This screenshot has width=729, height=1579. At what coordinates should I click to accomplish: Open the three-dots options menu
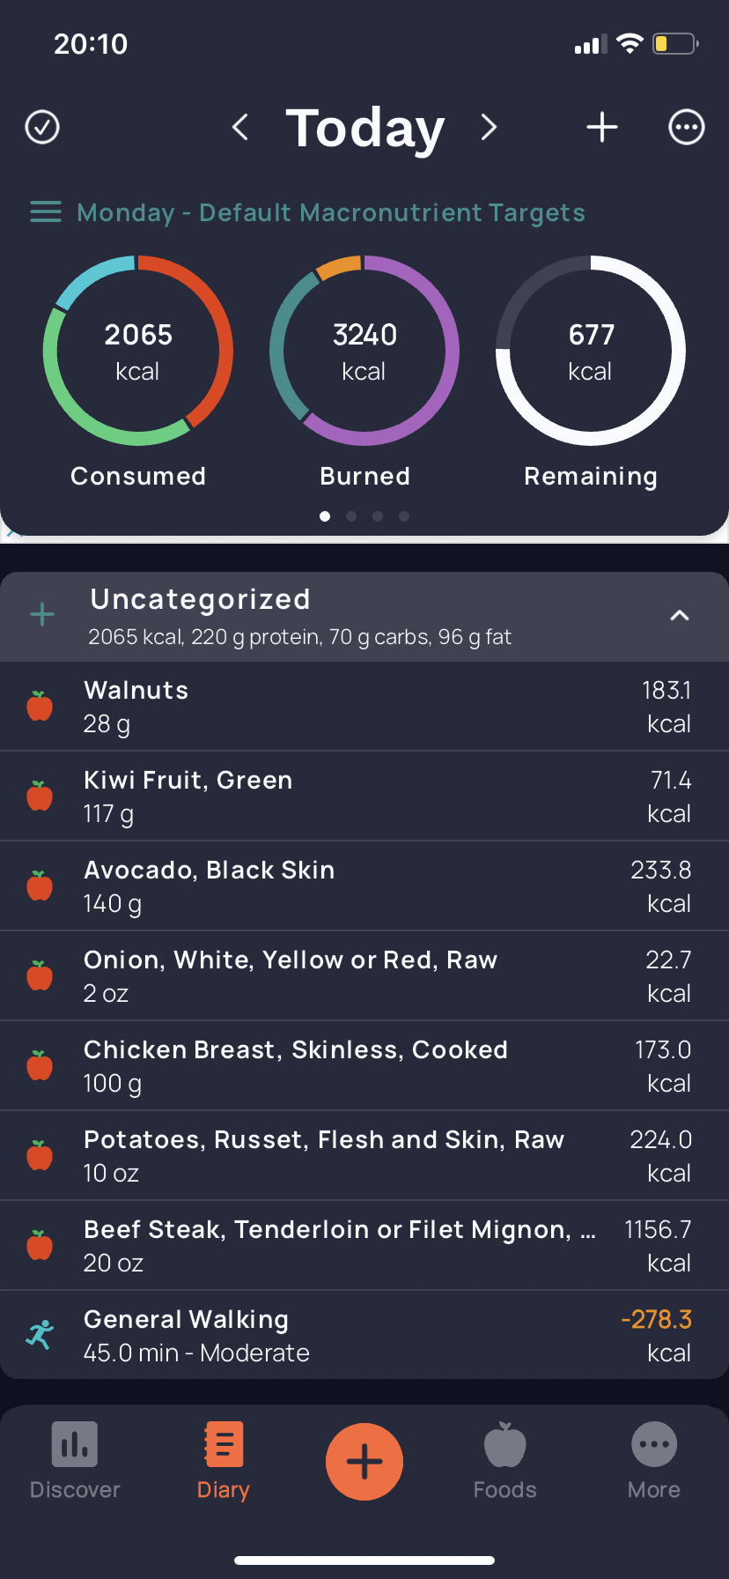pyautogui.click(x=687, y=127)
